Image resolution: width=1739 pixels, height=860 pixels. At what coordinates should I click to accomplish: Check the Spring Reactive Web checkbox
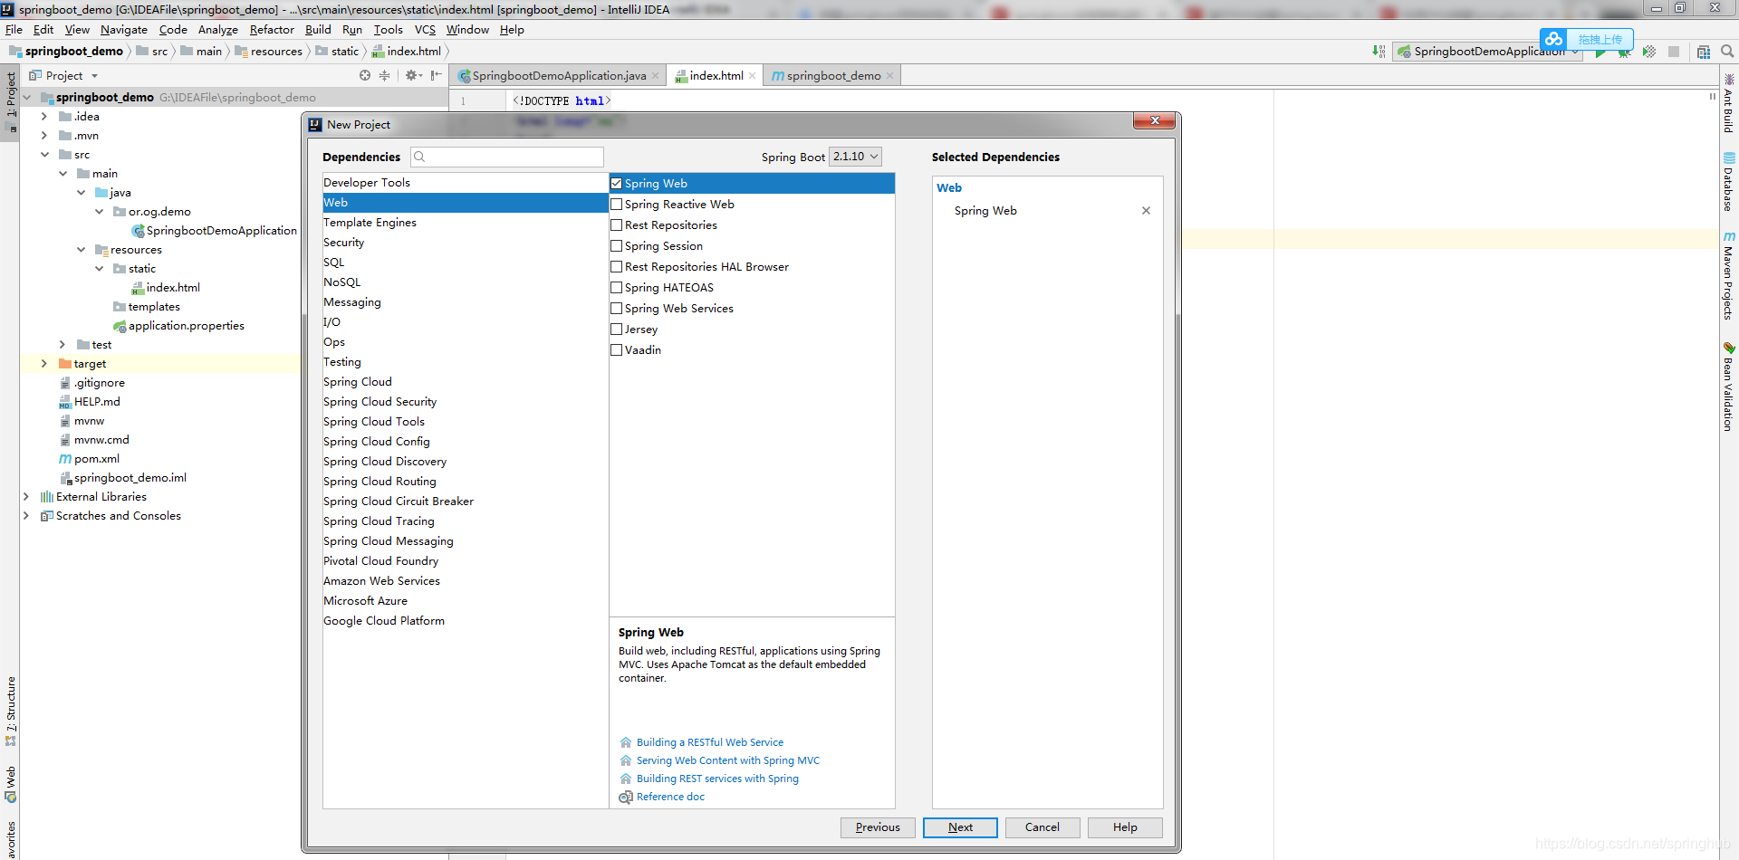tap(616, 205)
